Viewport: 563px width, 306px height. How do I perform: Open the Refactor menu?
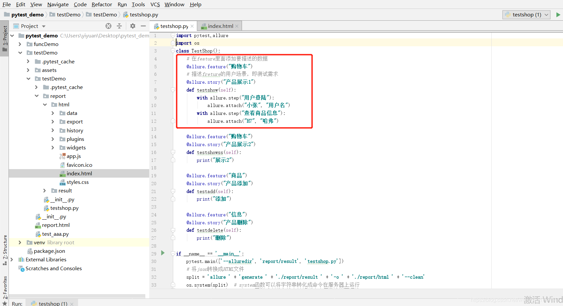tap(102, 4)
